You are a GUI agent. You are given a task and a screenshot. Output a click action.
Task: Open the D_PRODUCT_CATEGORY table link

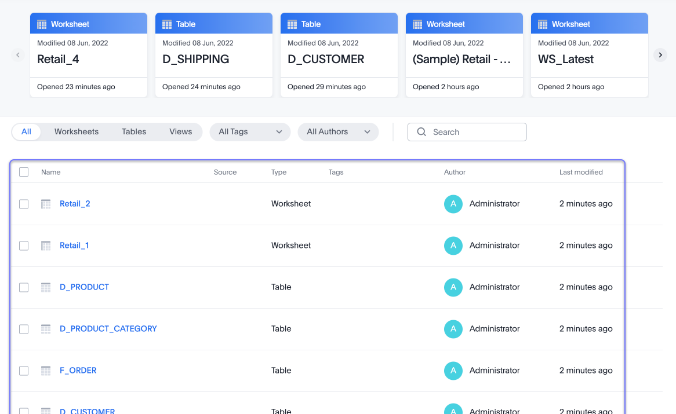click(108, 329)
